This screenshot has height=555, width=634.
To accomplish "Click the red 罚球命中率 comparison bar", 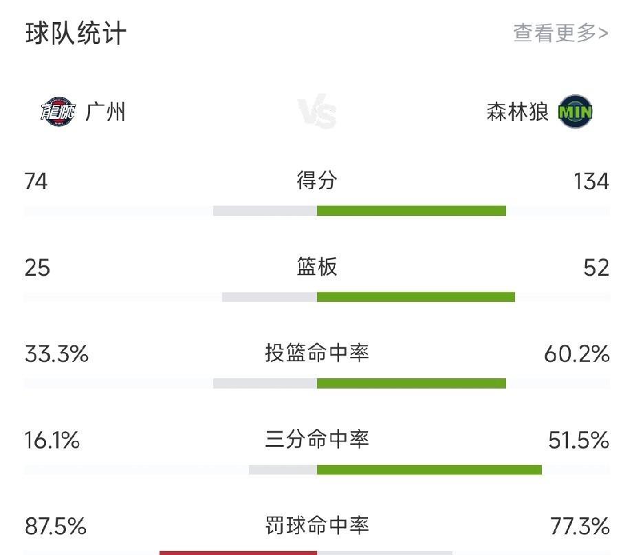I will coord(238,552).
